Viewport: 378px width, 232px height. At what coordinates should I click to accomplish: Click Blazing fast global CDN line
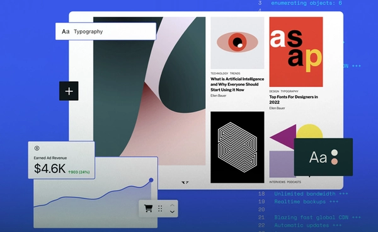pyautogui.click(x=318, y=217)
